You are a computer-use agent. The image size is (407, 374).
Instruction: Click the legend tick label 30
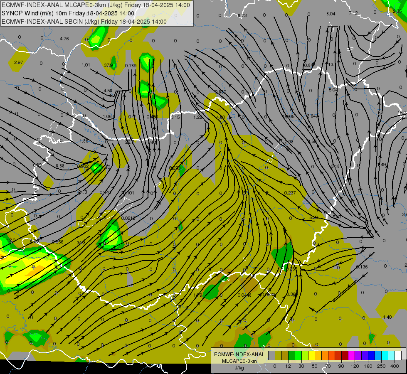(x=301, y=366)
